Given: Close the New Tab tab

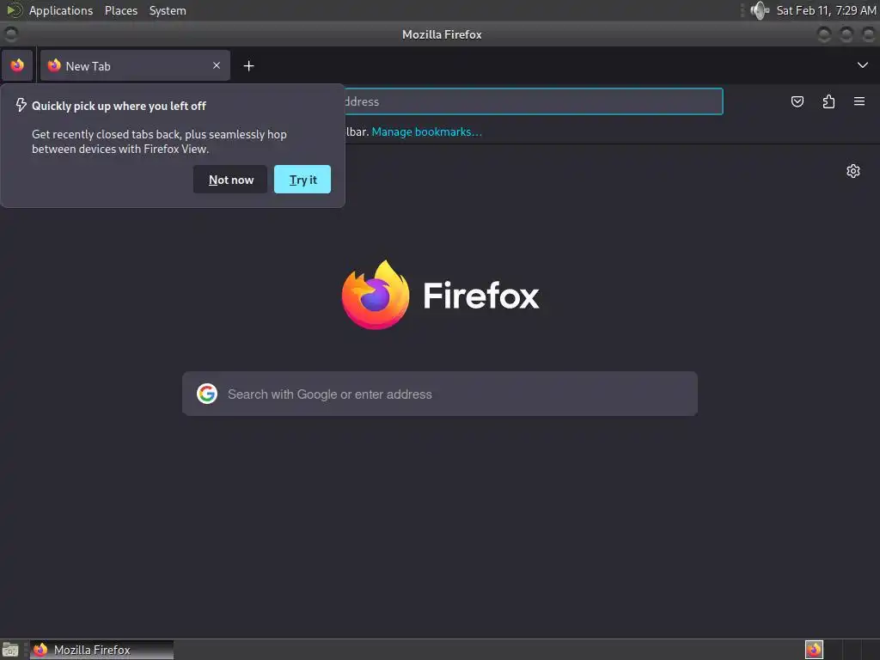Looking at the screenshot, I should [216, 65].
